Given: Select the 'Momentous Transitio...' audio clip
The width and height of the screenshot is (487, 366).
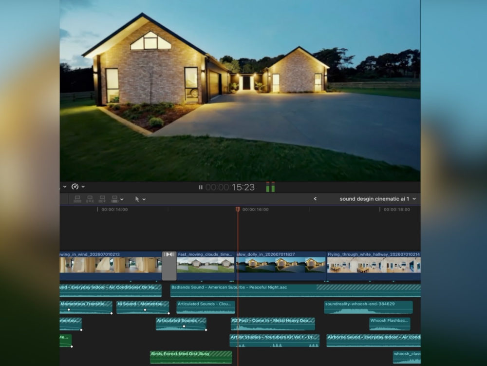Looking at the screenshot, I should click(x=86, y=307).
